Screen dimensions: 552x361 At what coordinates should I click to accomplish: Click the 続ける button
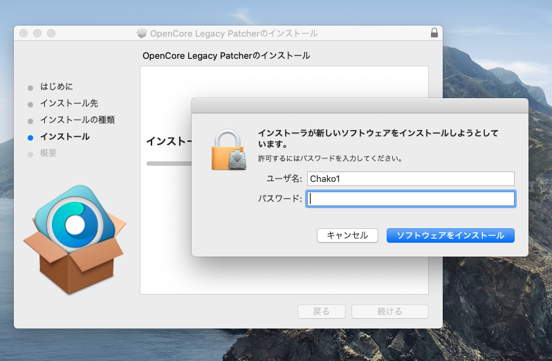(389, 311)
